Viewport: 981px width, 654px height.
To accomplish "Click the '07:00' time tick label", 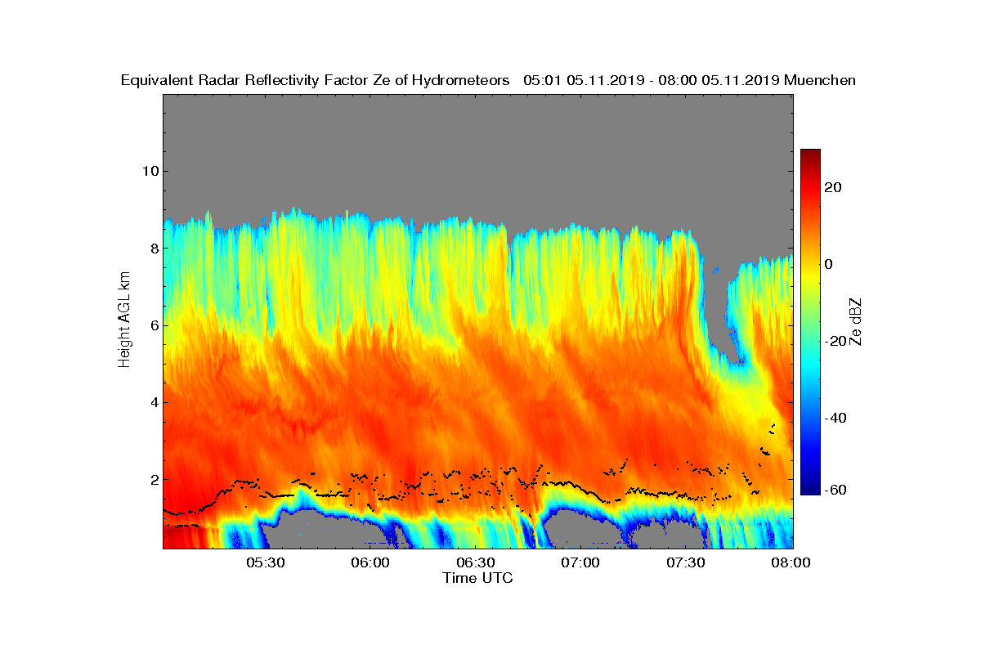I will tap(580, 563).
